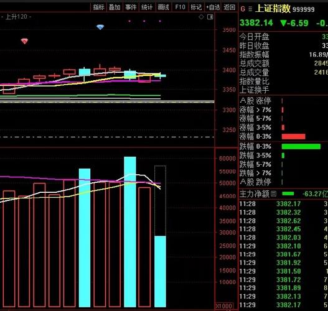The height and width of the screenshot is (311, 328).
Task: Click the 跌幅 5-7% row
Action: point(283,164)
